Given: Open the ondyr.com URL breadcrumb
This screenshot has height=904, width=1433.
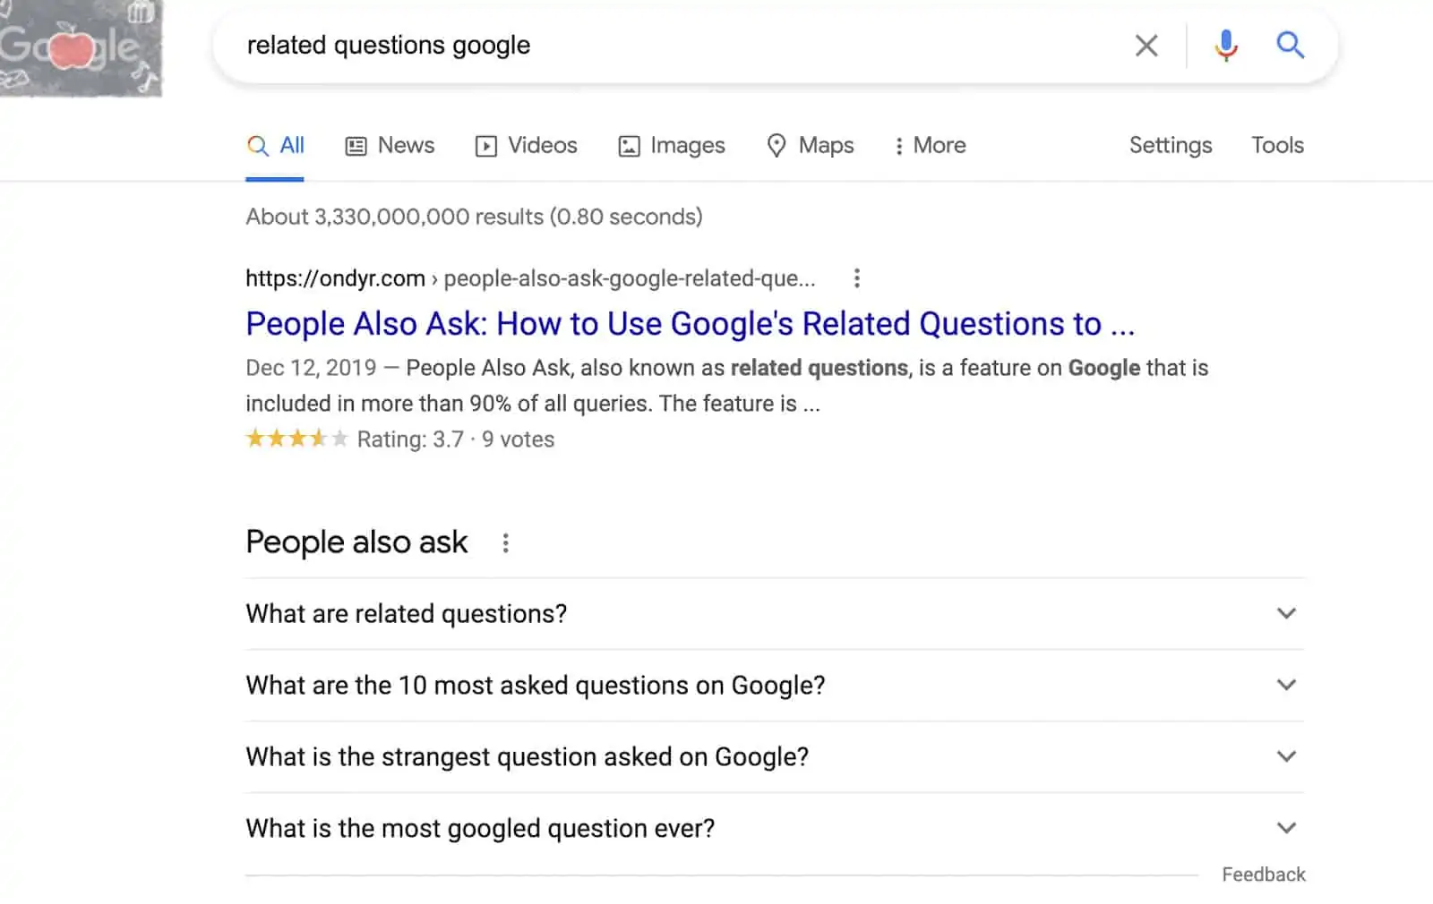Looking at the screenshot, I should [x=530, y=278].
